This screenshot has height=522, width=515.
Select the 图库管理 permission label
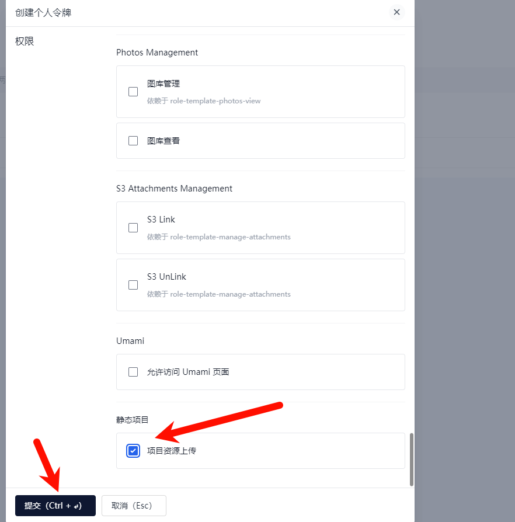pyautogui.click(x=163, y=83)
